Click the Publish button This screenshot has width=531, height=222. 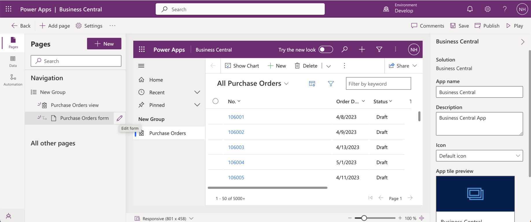coord(487,26)
